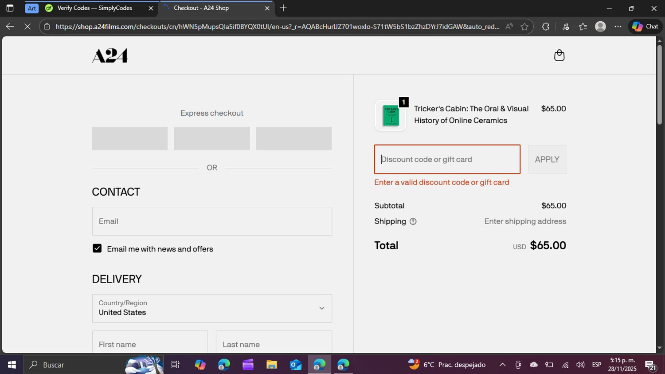Add page to favorites star icon

pos(524,27)
